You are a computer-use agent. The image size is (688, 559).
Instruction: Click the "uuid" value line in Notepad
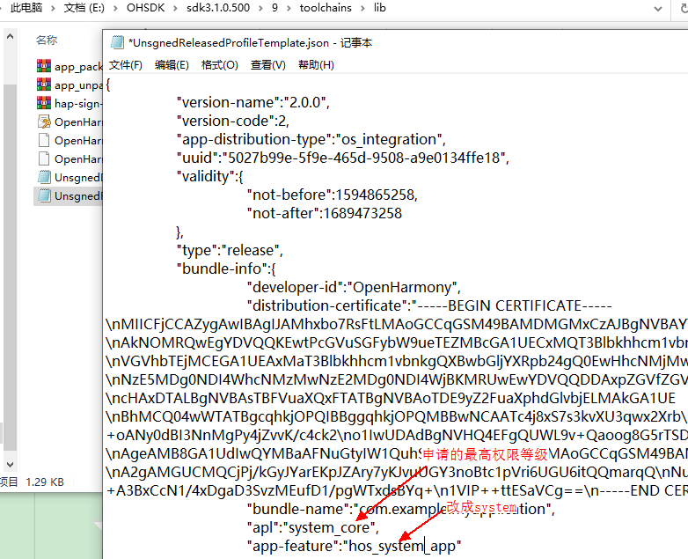343,158
